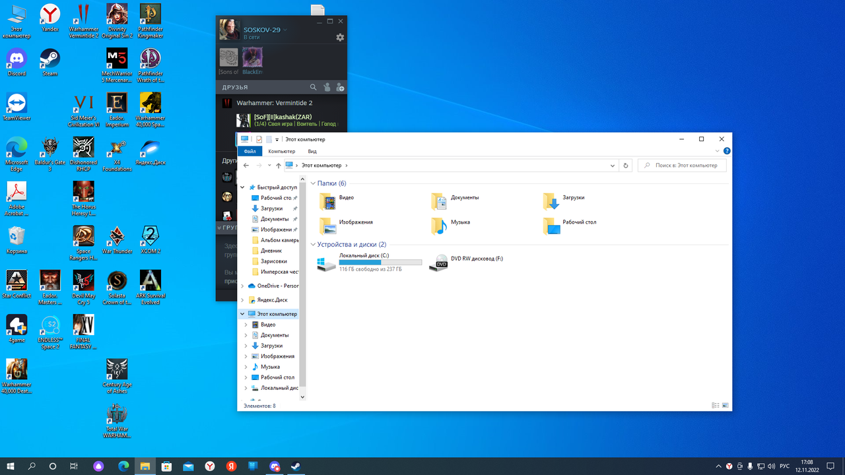Open the Компьютер ribbon tab
Screen dimensions: 845x475
pos(282,151)
